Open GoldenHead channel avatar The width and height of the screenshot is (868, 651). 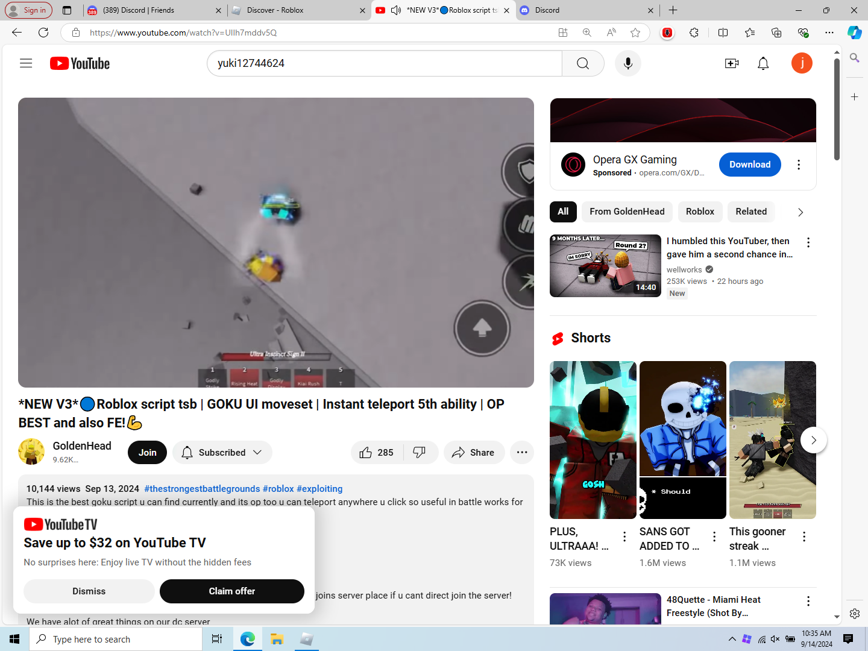pyautogui.click(x=31, y=452)
